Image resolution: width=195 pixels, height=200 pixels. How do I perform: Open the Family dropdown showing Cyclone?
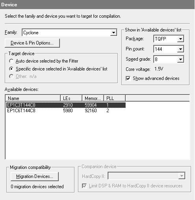click(x=69, y=33)
